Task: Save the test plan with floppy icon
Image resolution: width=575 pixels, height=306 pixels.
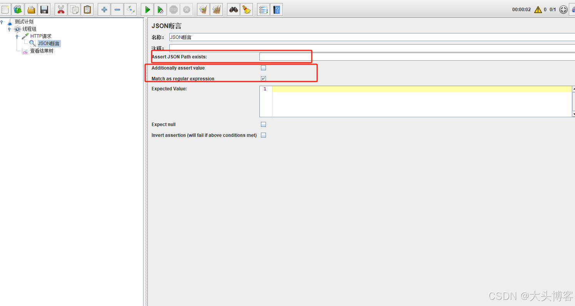Action: click(44, 9)
